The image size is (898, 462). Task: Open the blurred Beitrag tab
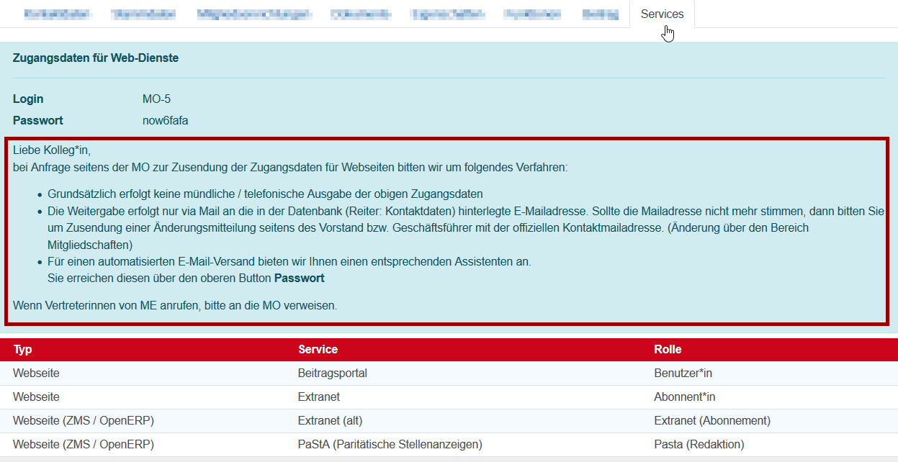coord(600,14)
